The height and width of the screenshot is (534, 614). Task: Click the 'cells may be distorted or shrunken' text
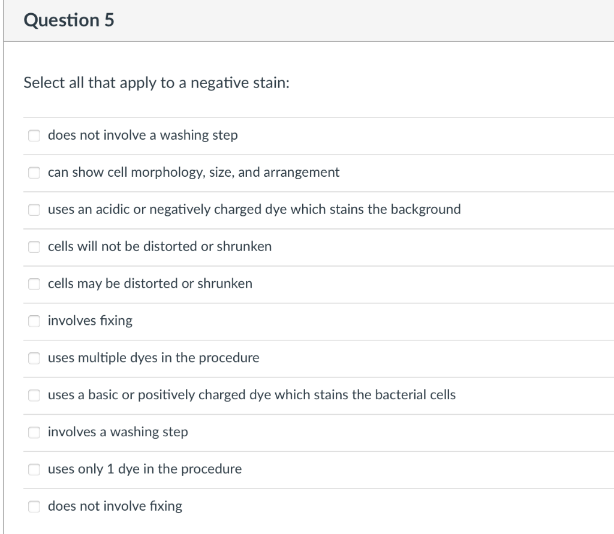150,283
